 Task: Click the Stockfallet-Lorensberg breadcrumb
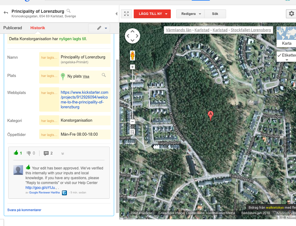click(x=251, y=30)
